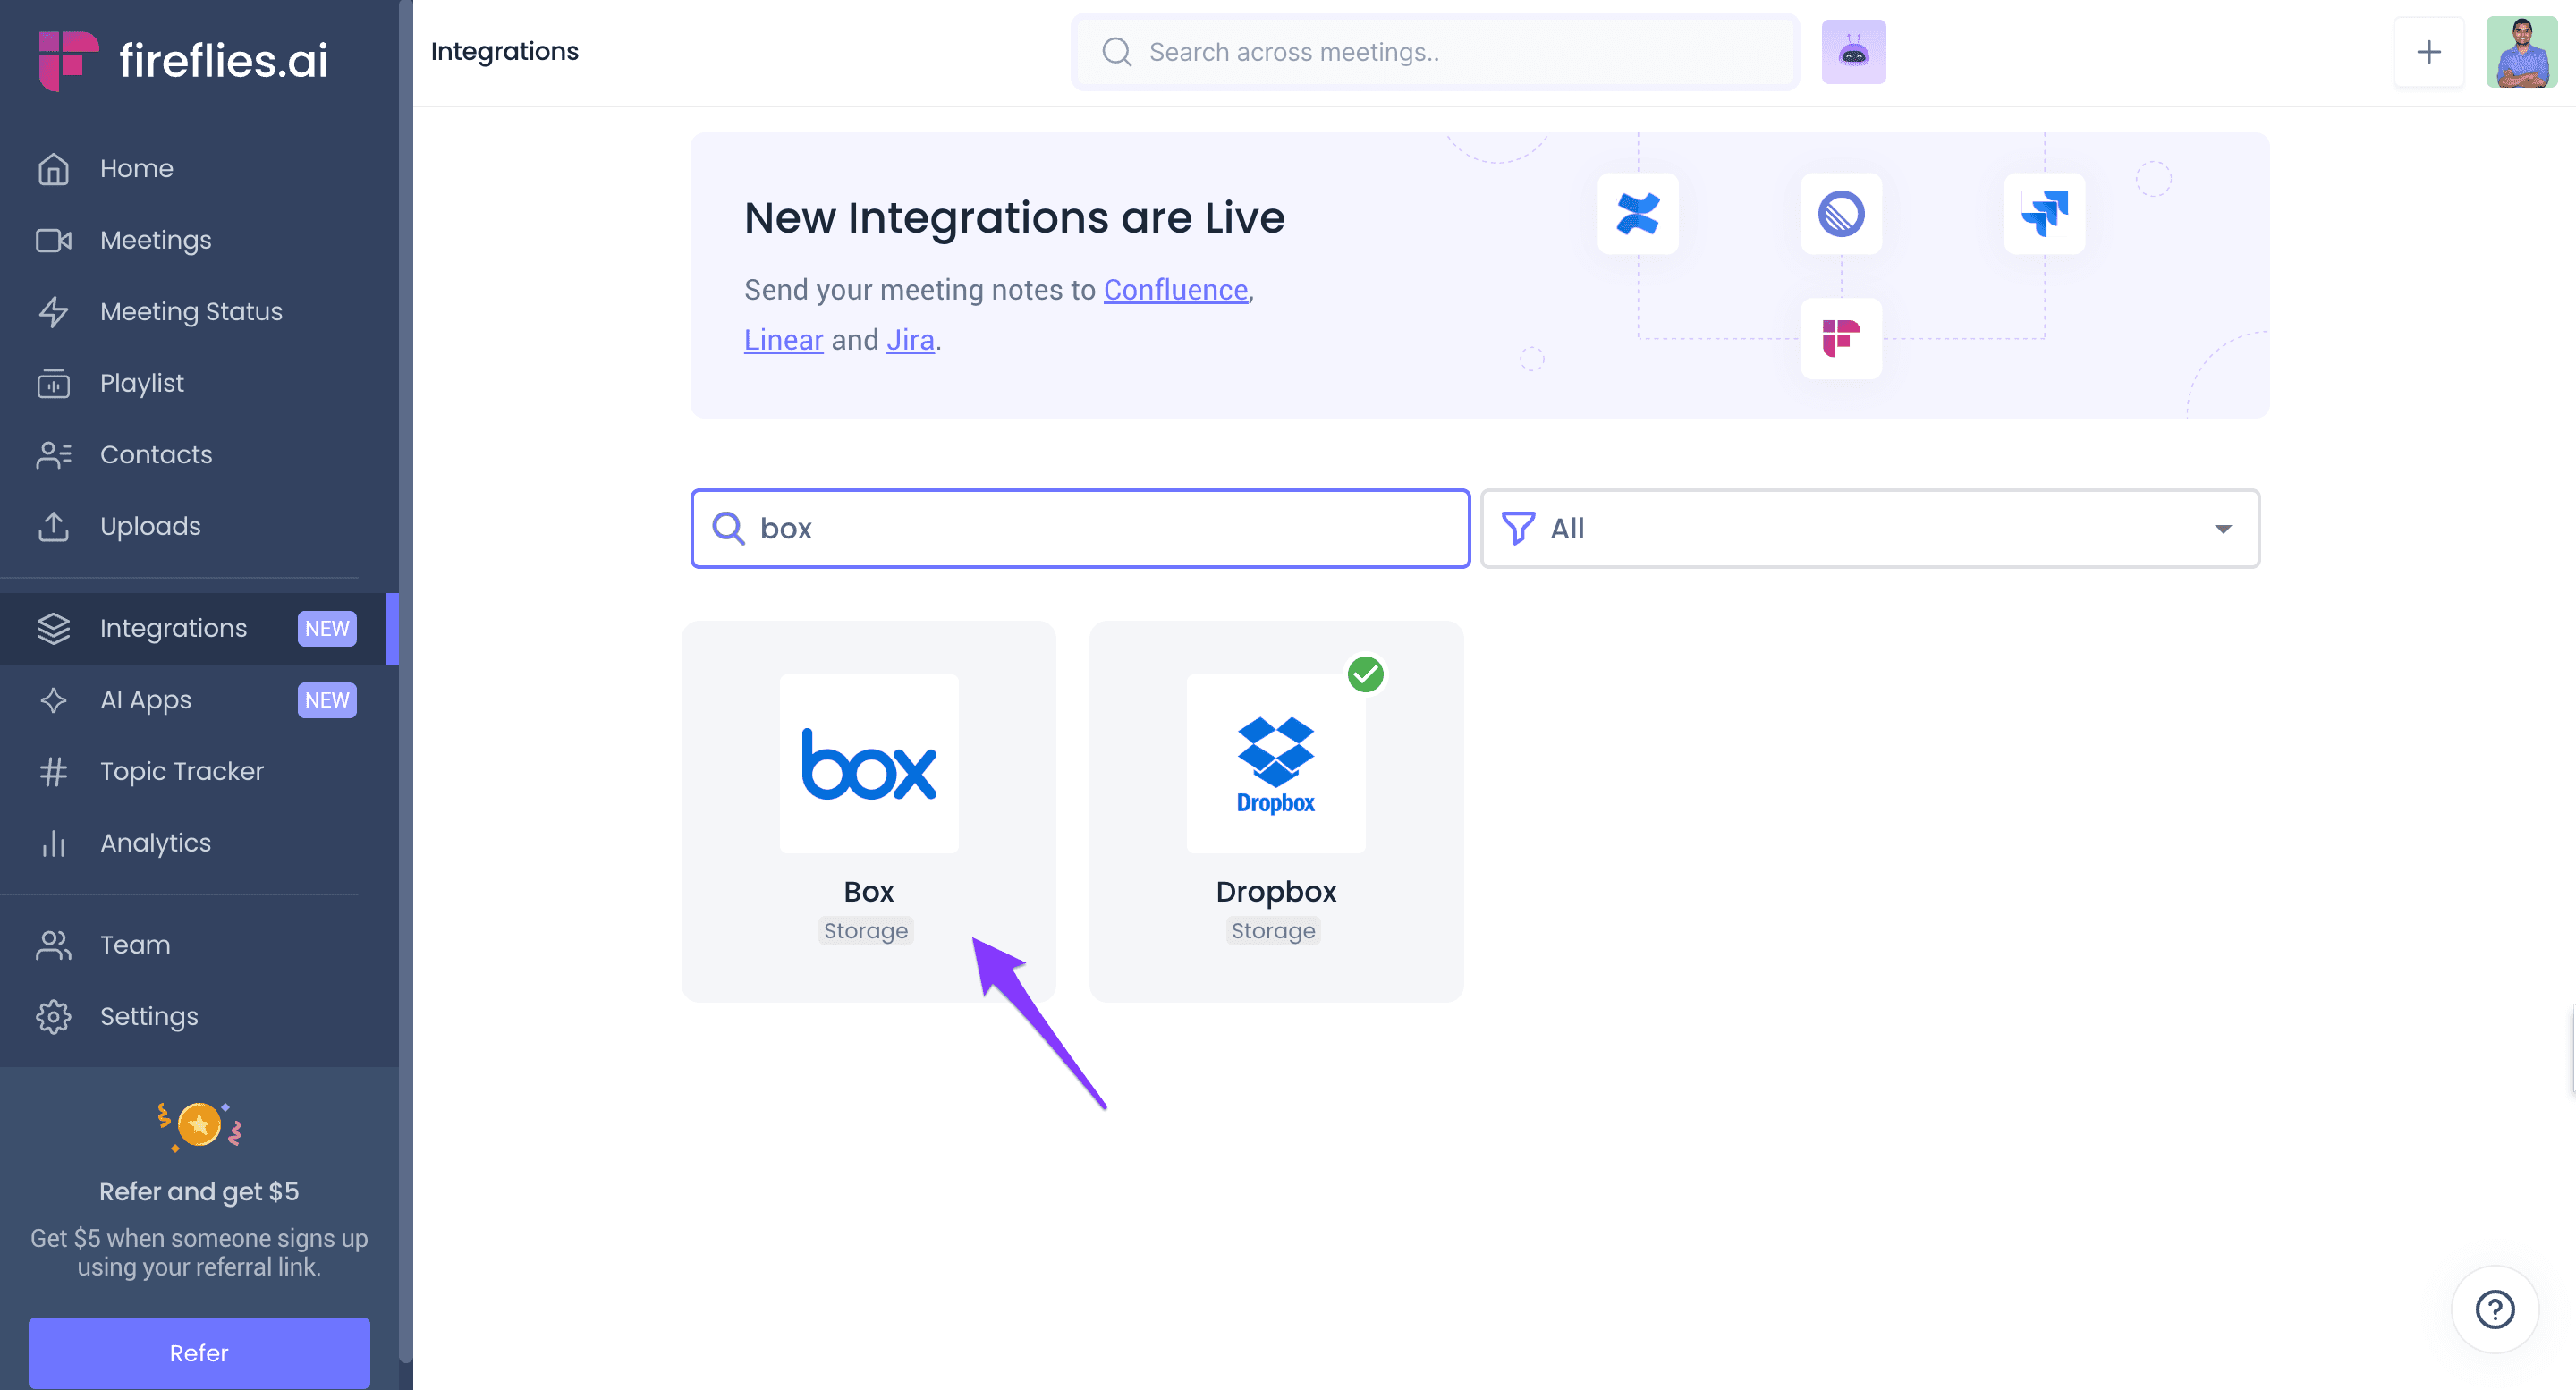The image size is (2576, 1390).
Task: Open the help question mark button
Action: (x=2494, y=1309)
